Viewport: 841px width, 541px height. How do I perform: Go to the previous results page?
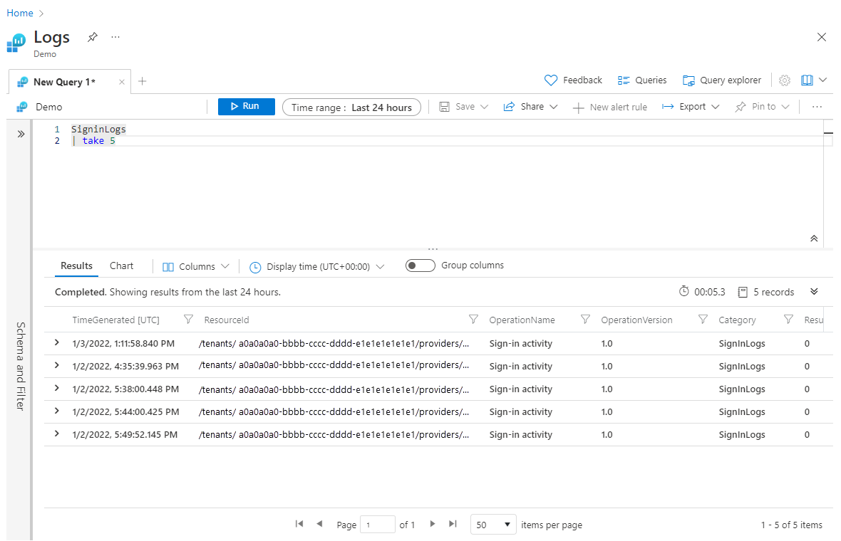[320, 524]
